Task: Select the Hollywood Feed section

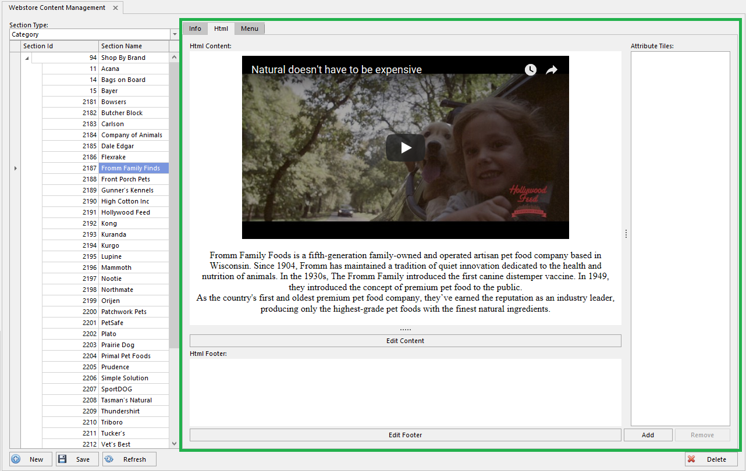Action: pos(105,212)
